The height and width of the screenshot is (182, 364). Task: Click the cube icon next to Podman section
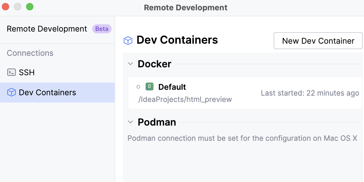130,122
